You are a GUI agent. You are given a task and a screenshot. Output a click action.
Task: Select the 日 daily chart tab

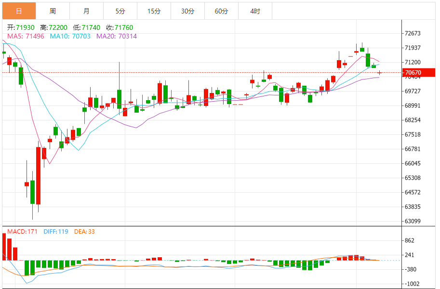tap(19, 11)
